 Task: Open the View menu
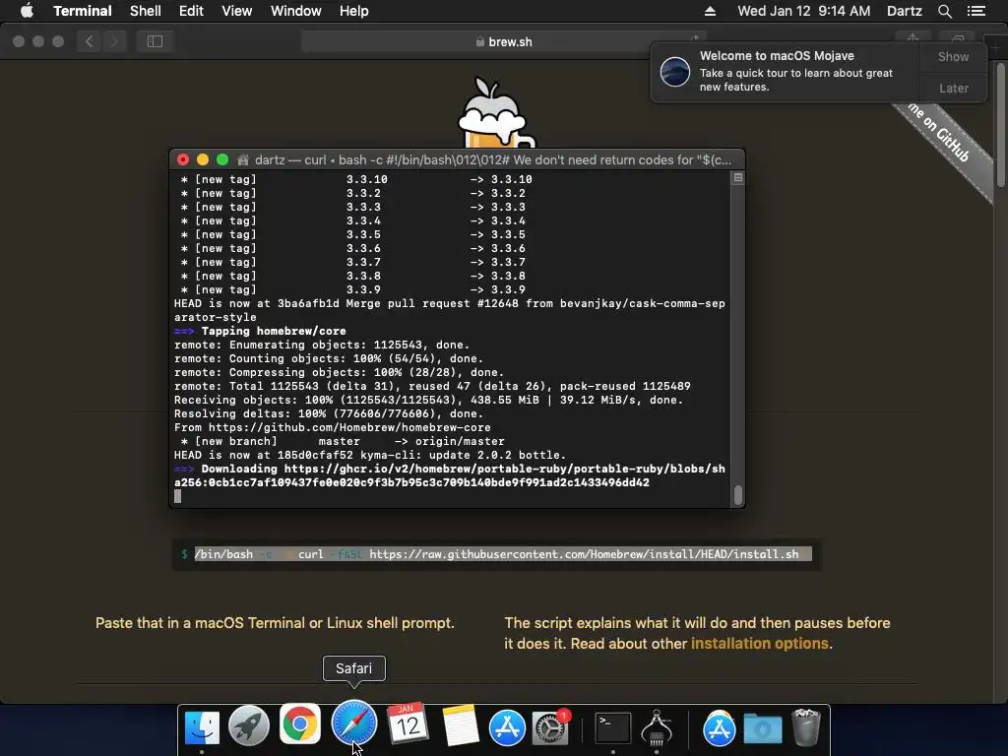(236, 11)
